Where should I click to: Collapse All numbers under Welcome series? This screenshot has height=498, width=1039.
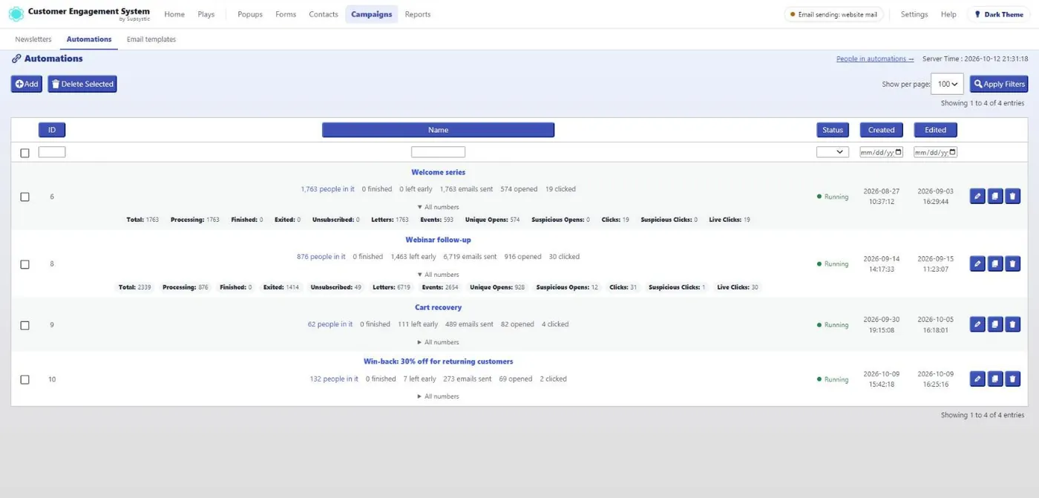pos(438,207)
